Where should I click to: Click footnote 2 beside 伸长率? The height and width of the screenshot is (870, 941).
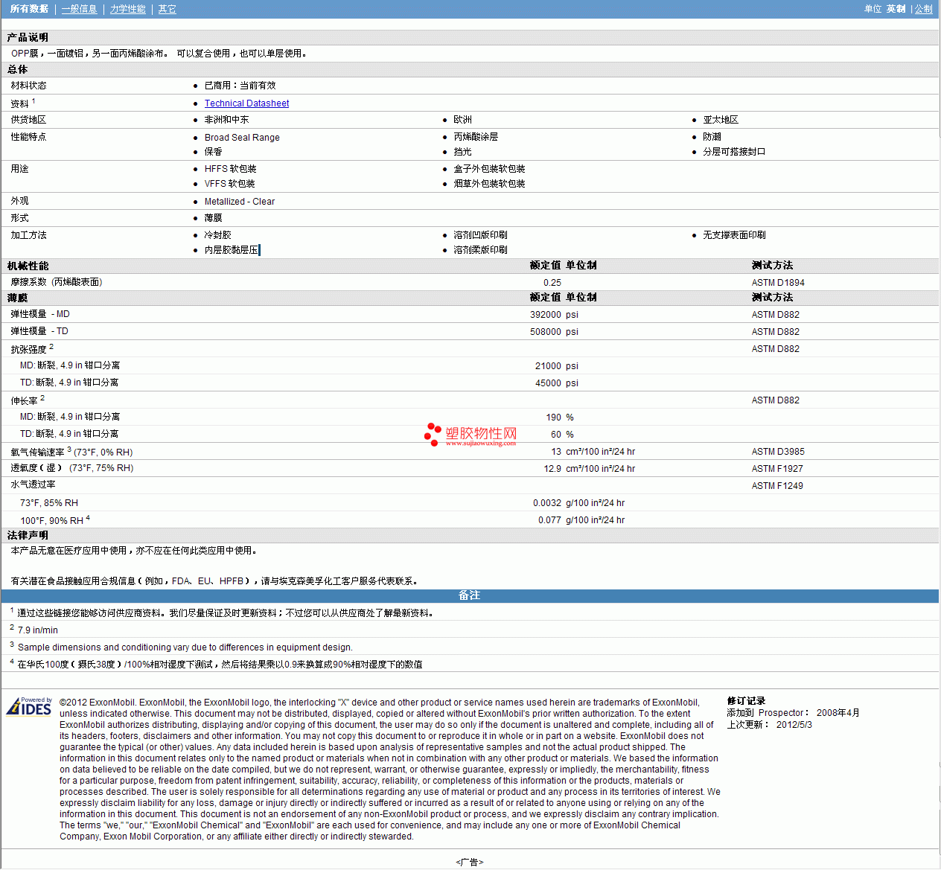[x=42, y=398]
